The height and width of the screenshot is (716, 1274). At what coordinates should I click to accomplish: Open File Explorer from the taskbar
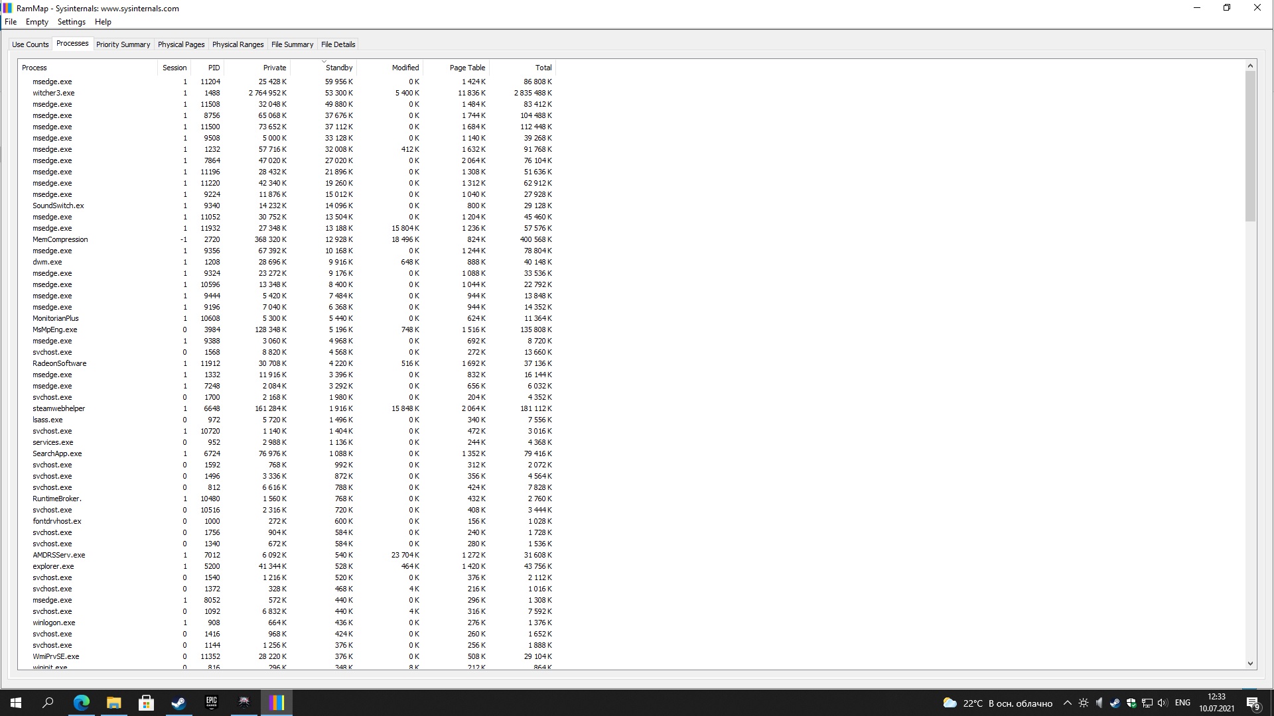[113, 703]
